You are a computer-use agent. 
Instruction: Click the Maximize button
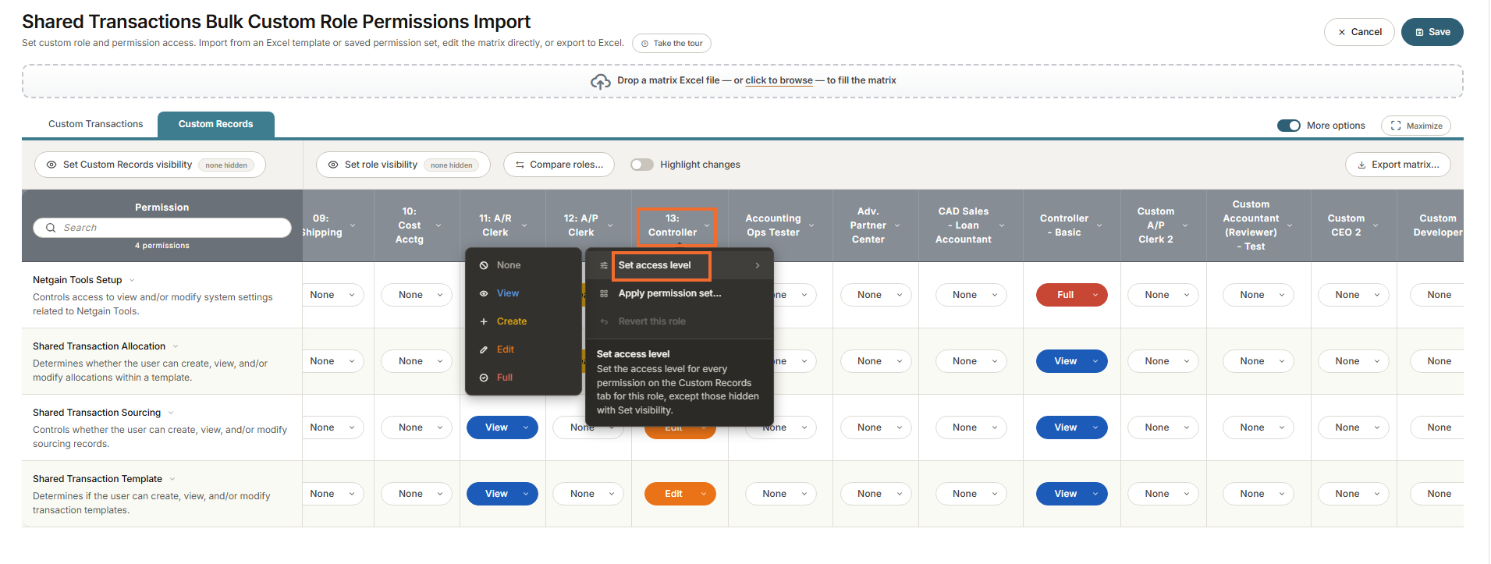[x=1416, y=126]
